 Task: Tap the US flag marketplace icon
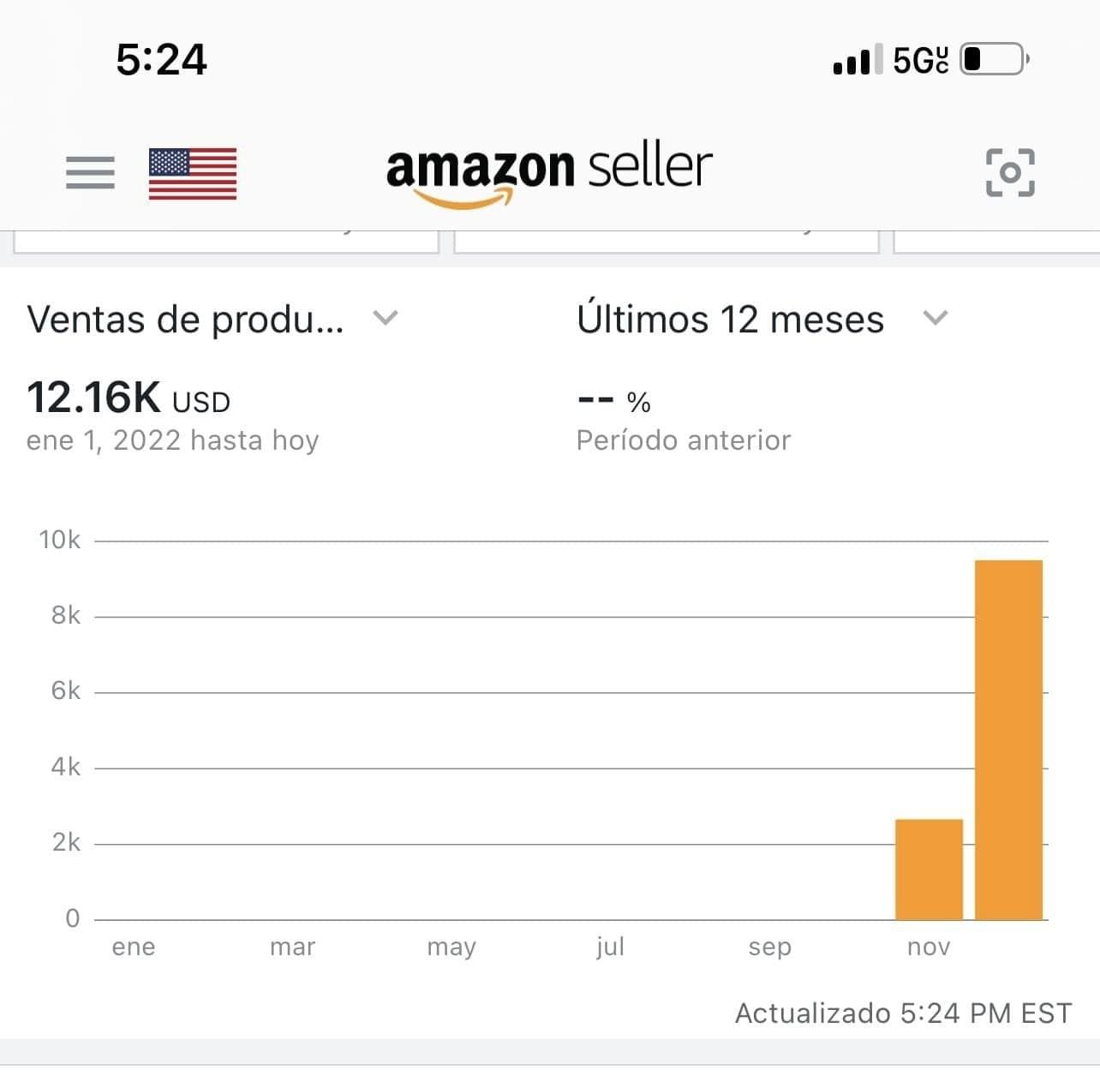click(x=193, y=173)
